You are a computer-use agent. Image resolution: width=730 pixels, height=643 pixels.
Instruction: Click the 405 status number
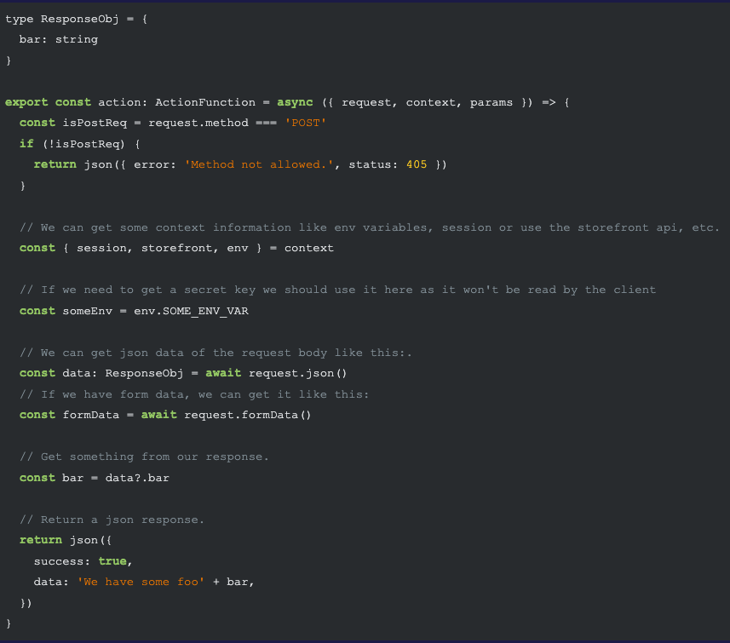pos(417,164)
